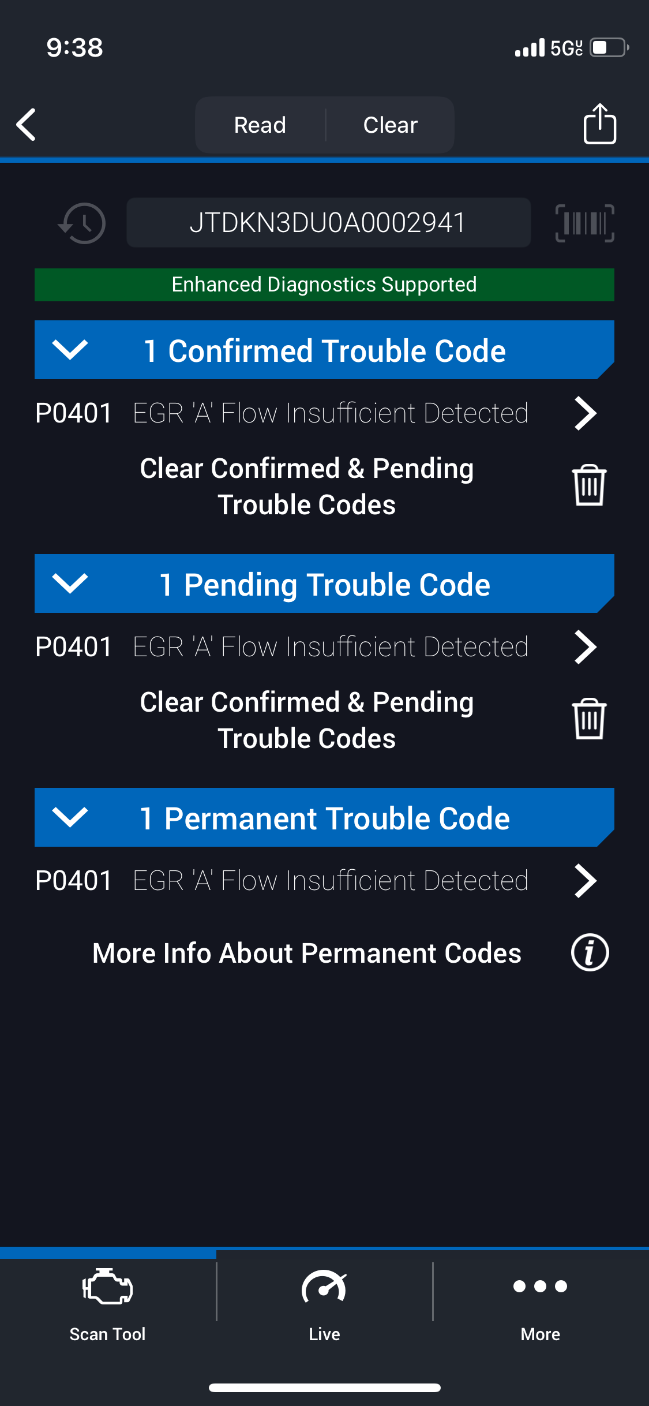
Task: Open the More options tab
Action: pos(540,1301)
